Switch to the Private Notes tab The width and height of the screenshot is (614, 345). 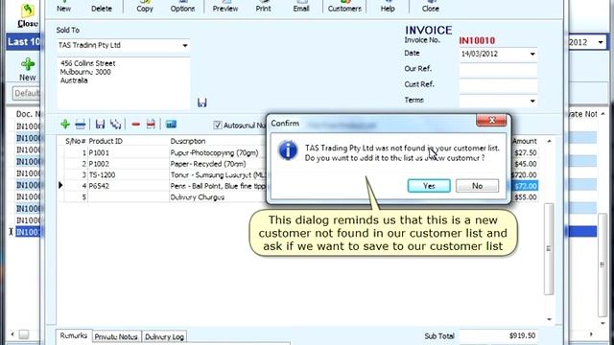(x=116, y=336)
